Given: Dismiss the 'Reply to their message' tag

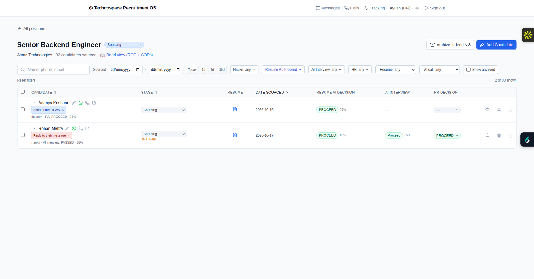Looking at the screenshot, I should [x=69, y=135].
